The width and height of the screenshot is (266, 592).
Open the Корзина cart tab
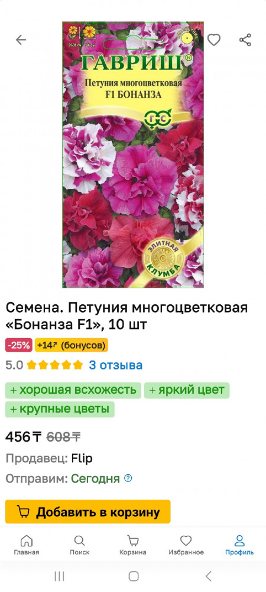coord(132,545)
